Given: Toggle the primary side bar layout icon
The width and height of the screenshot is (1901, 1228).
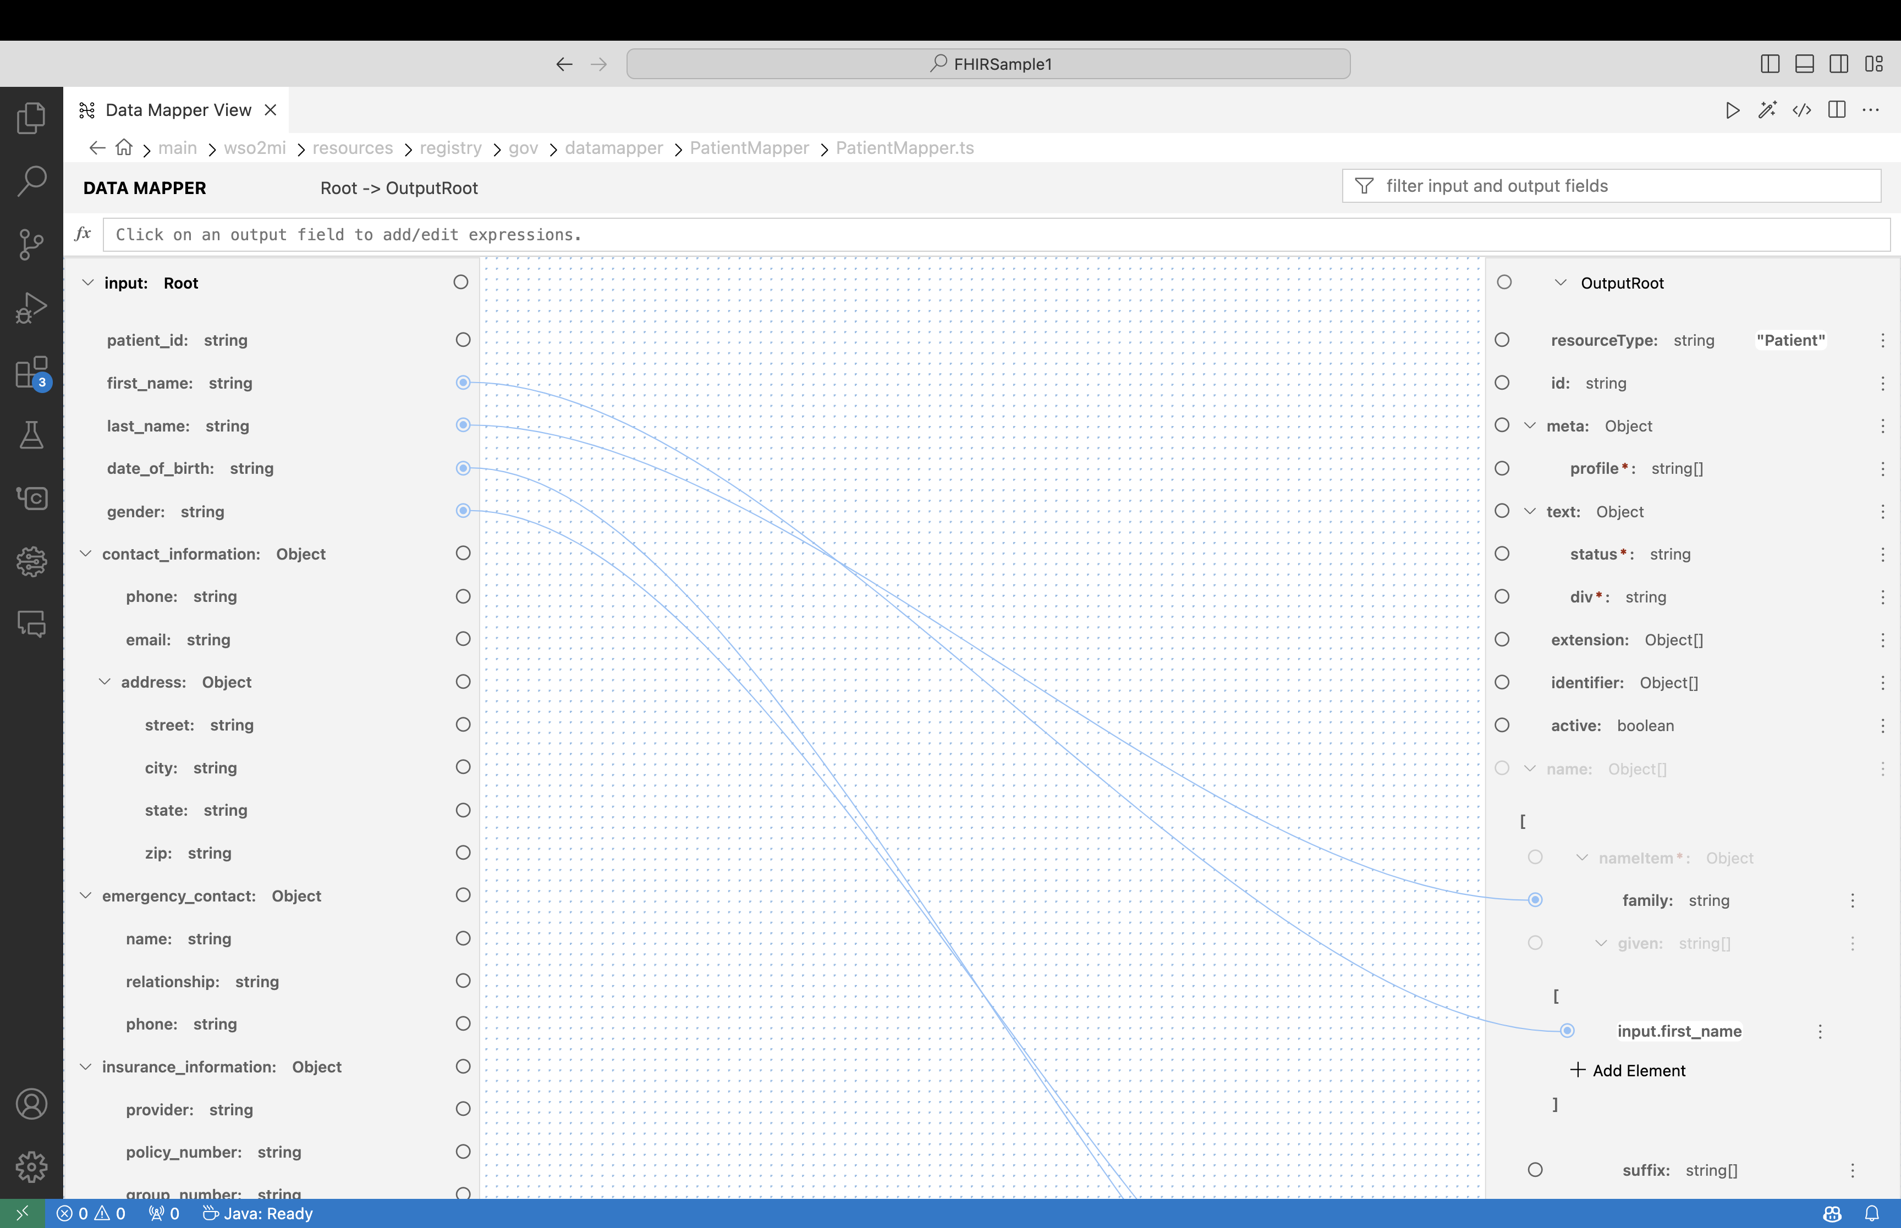Looking at the screenshot, I should click(1770, 64).
